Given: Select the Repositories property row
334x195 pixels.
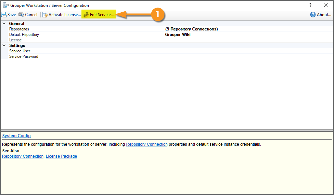Looking at the screenshot, I should 19,29.
